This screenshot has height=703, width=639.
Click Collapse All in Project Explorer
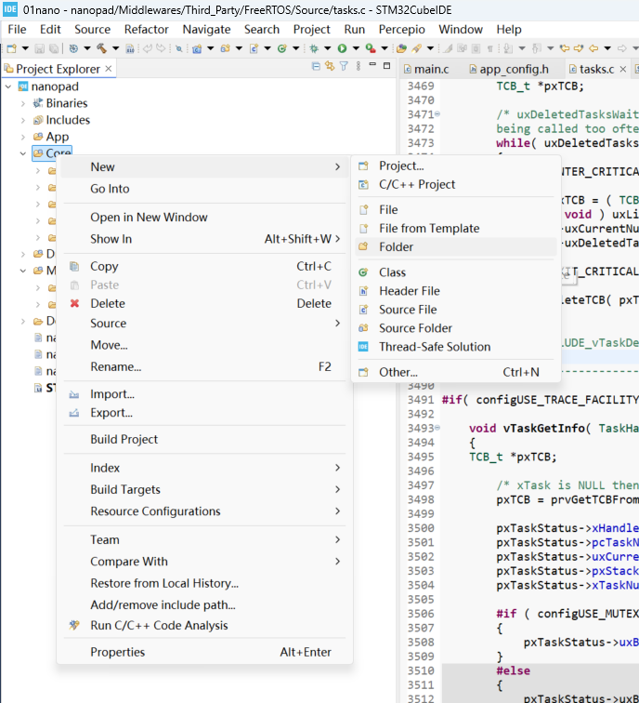(x=316, y=66)
